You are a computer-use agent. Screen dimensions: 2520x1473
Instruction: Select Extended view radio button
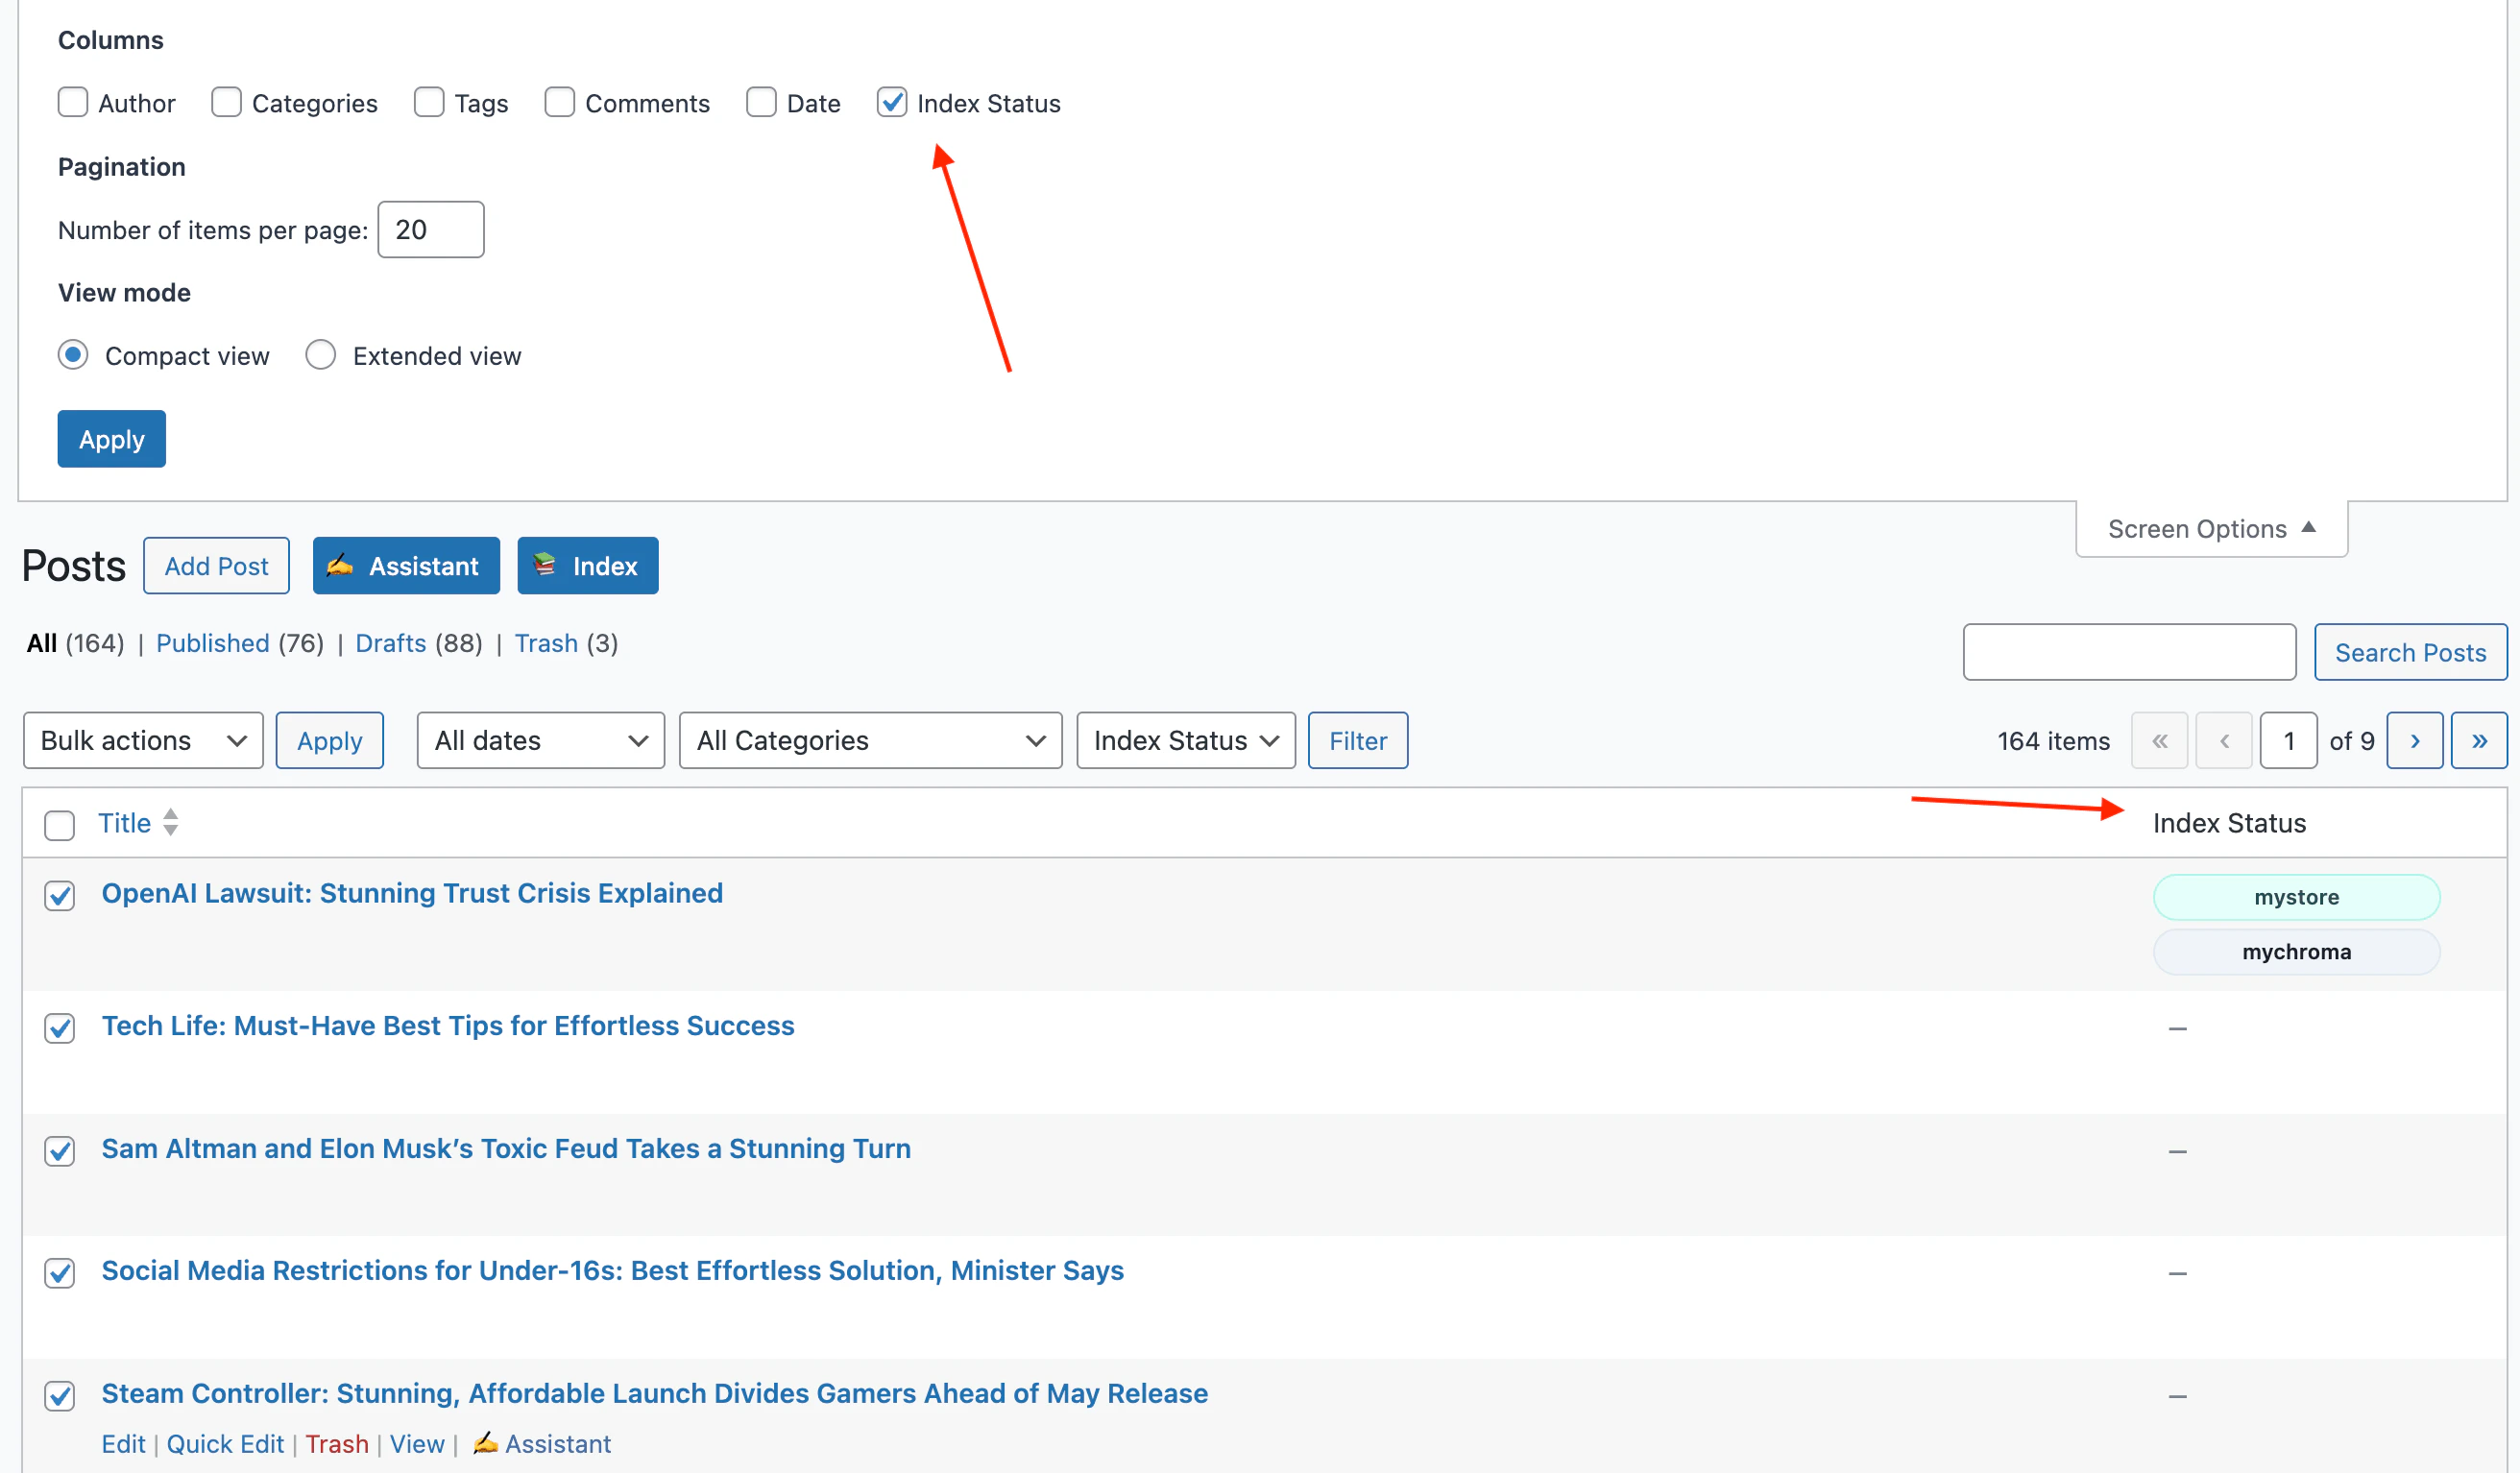(320, 355)
